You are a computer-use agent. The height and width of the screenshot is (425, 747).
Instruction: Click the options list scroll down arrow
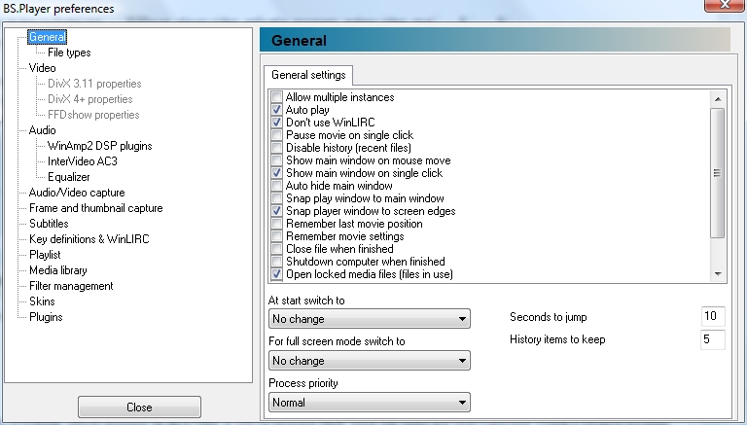click(718, 274)
